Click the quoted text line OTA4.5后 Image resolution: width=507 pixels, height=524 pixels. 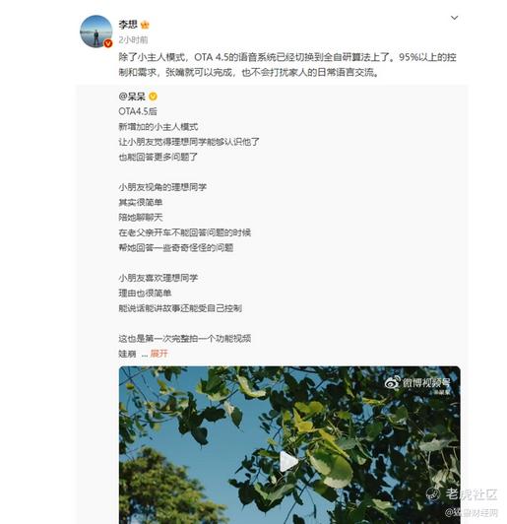138,111
